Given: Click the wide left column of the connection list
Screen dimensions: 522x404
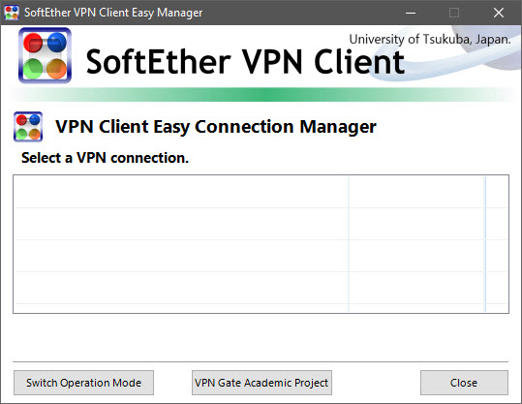Looking at the screenshot, I should [x=181, y=244].
